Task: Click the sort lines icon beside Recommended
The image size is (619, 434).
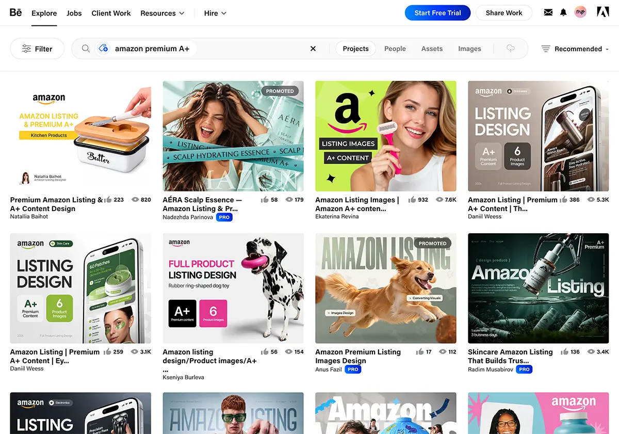Action: (546, 49)
